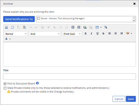Click the Send Notifications To button
Viewport: 139px width, 105px height.
[19, 19]
